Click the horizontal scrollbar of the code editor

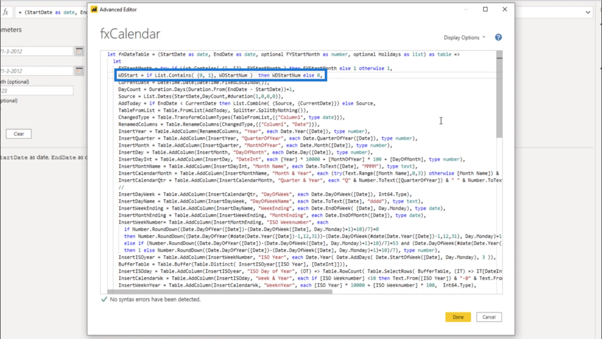tap(220, 291)
